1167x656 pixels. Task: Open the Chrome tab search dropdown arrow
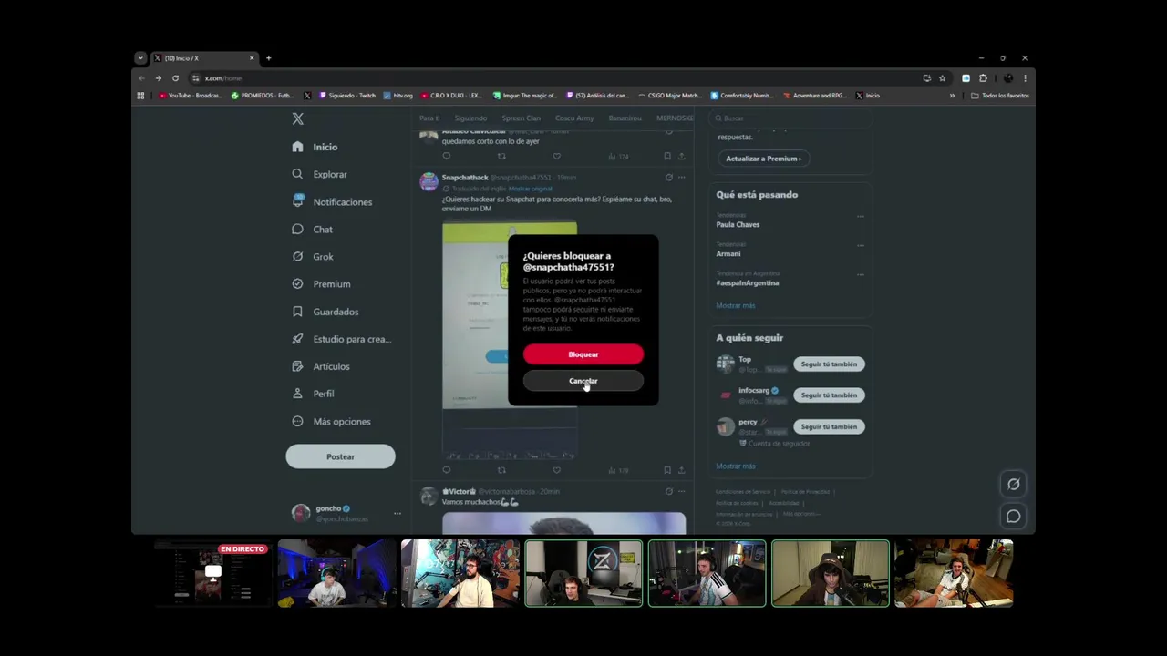click(x=140, y=58)
